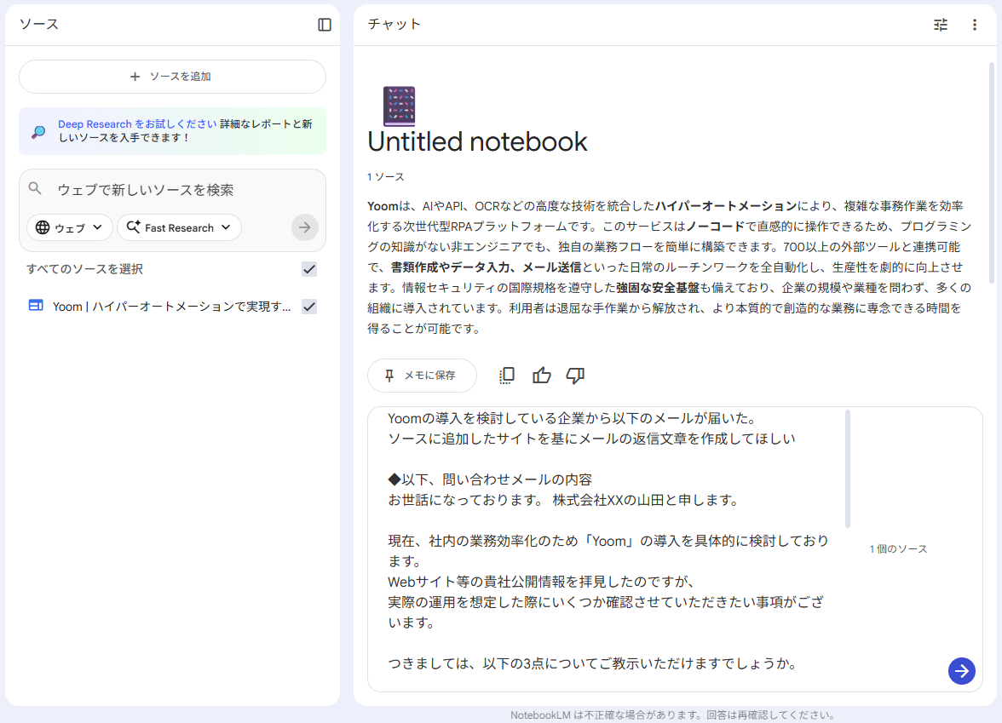Uncheck the Yoom source checkbox
Screen dimensions: 1002x723
pos(309,307)
